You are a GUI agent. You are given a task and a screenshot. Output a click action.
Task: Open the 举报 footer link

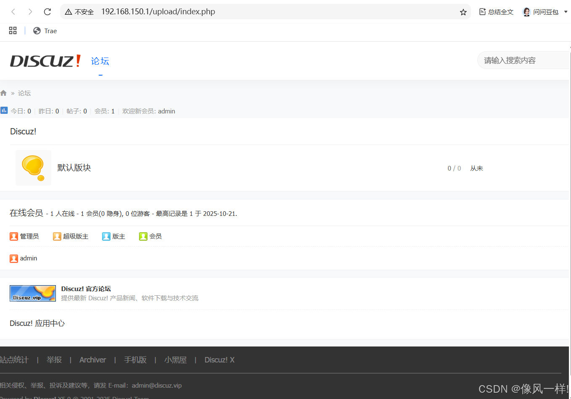click(x=54, y=360)
